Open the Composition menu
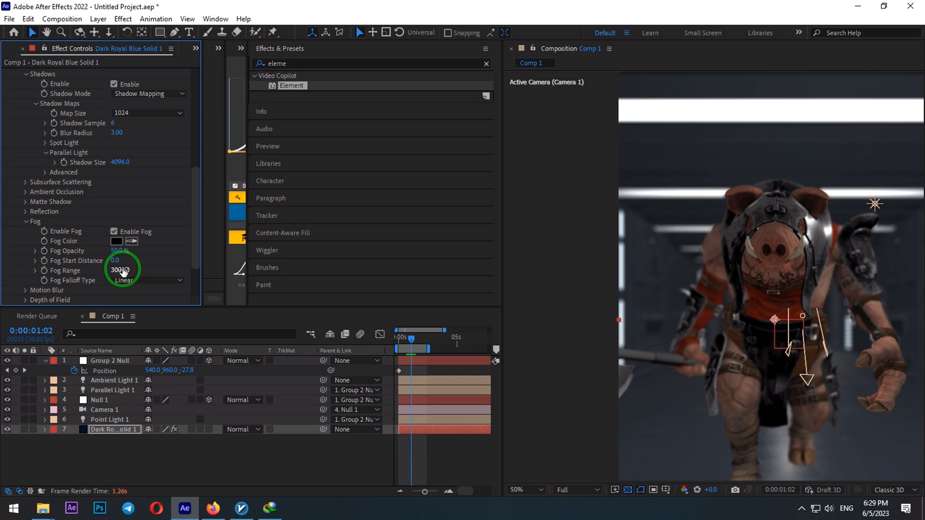 pos(62,19)
